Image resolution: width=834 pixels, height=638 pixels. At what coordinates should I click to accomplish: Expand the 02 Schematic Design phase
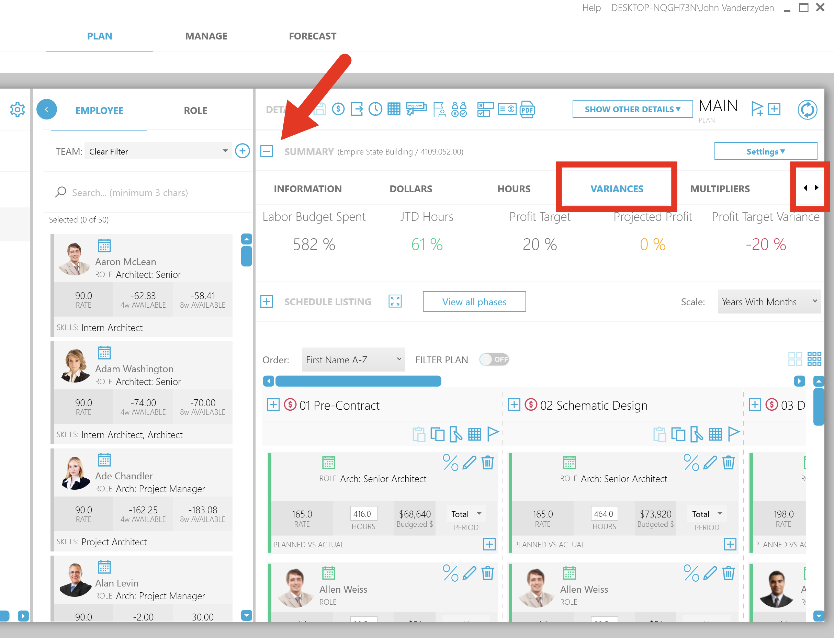[x=514, y=405]
